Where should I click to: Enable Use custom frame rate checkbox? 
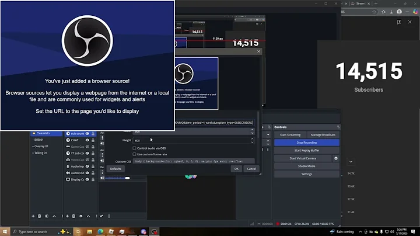click(x=135, y=154)
